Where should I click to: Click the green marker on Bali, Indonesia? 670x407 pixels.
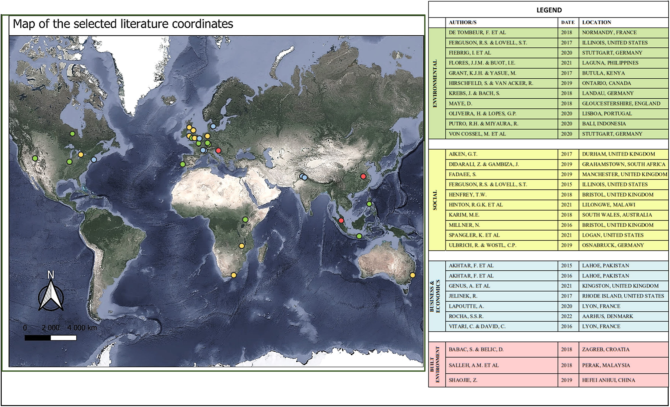coord(359,236)
